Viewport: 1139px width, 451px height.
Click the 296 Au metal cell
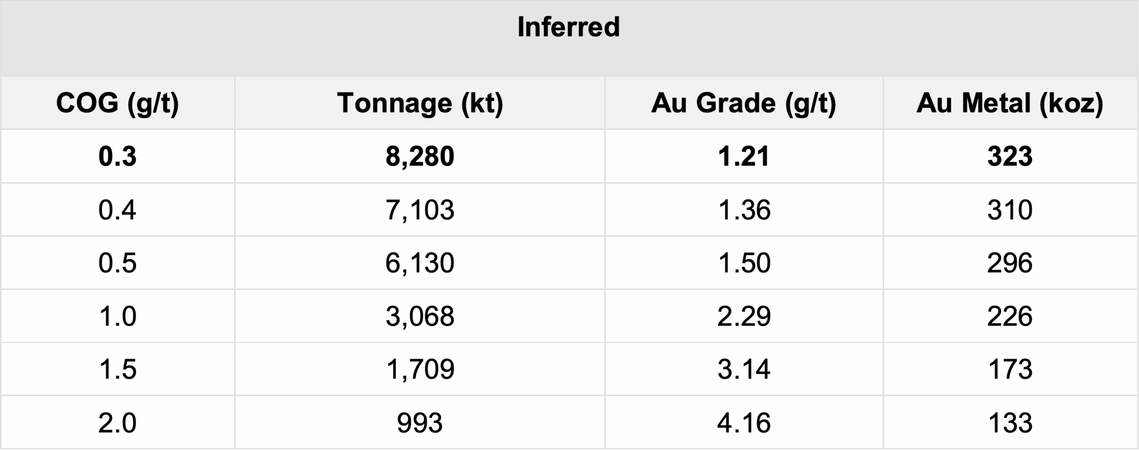click(1010, 263)
